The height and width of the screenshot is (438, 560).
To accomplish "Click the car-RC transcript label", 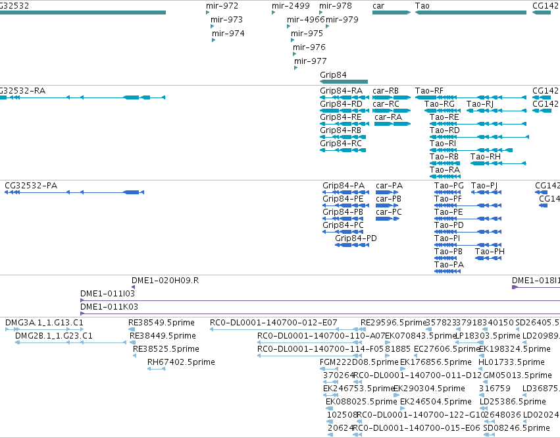I will pyautogui.click(x=386, y=104).
